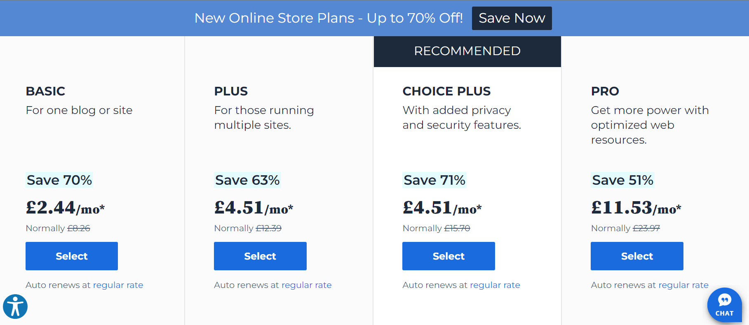Click the CHOICE PLUS plan heading
Viewport: 749px width, 325px height.
446,91
